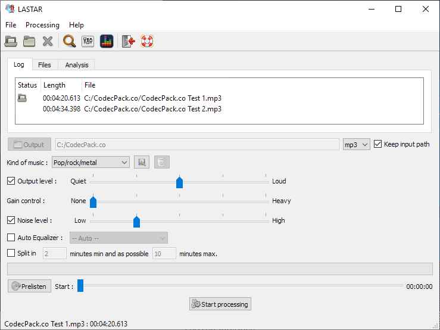Click the colorful spectrum equalizer icon
Image resolution: width=440 pixels, height=330 pixels.
point(107,41)
